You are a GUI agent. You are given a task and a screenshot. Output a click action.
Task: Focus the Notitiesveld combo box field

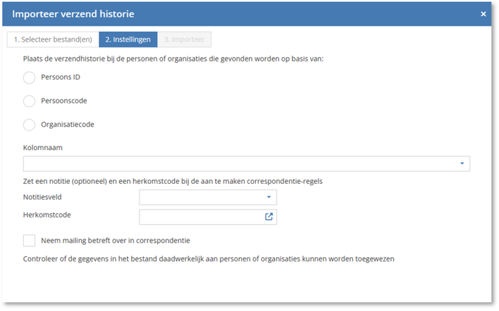click(201, 197)
